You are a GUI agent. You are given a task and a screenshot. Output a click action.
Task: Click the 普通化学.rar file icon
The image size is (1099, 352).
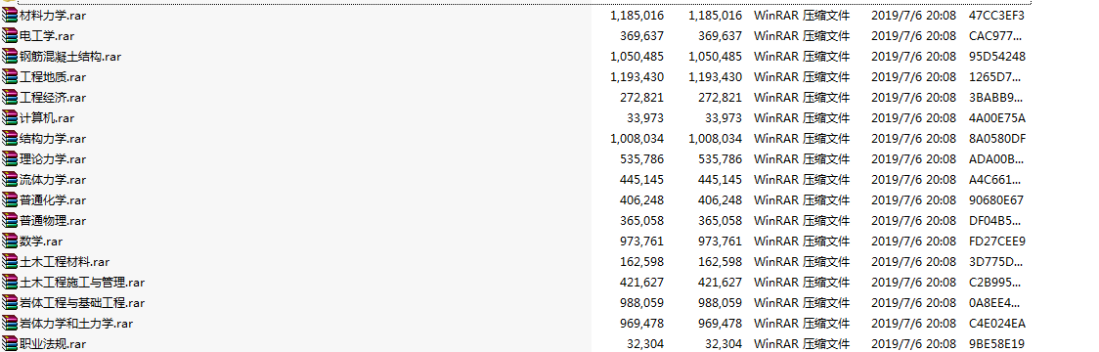coord(10,199)
